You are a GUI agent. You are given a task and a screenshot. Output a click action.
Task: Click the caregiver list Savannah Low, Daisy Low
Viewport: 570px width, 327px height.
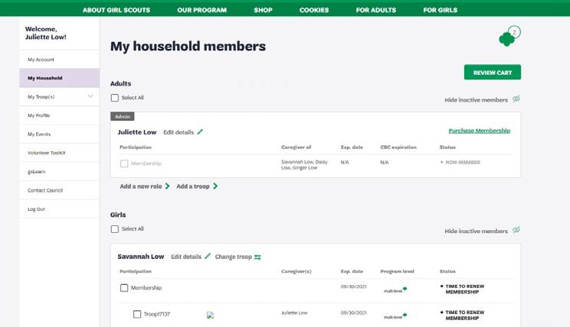coord(305,164)
